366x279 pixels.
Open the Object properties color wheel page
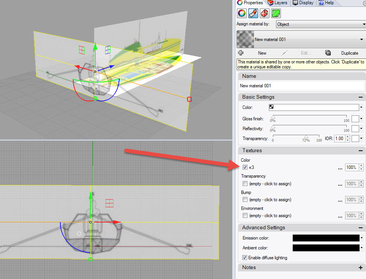pyautogui.click(x=241, y=14)
